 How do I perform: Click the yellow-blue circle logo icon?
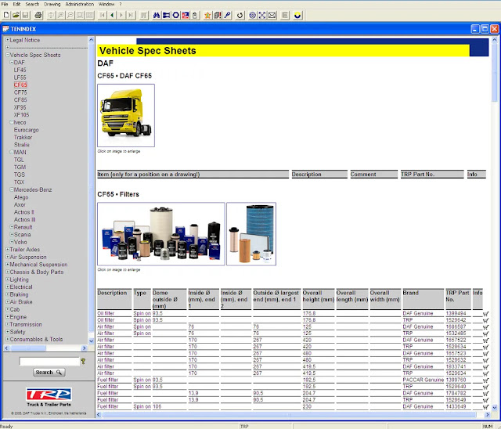297,15
